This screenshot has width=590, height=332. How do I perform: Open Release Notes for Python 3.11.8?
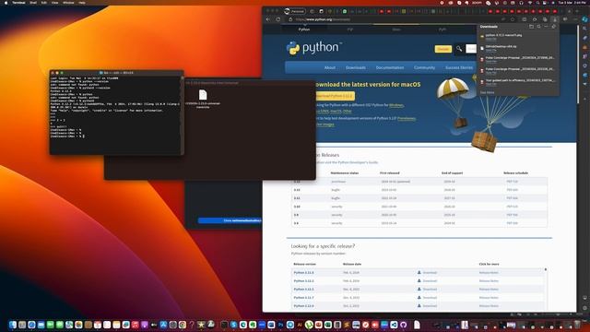point(489,273)
